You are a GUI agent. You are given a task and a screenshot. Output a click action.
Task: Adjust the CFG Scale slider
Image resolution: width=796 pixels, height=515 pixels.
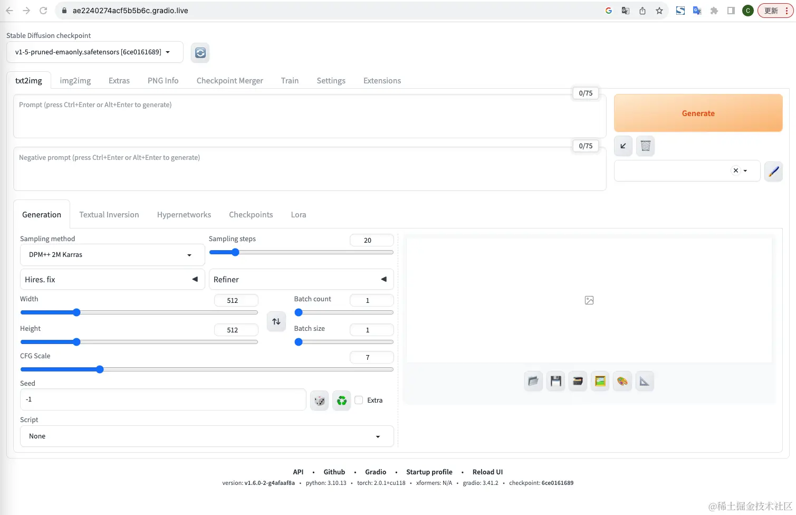pos(207,369)
